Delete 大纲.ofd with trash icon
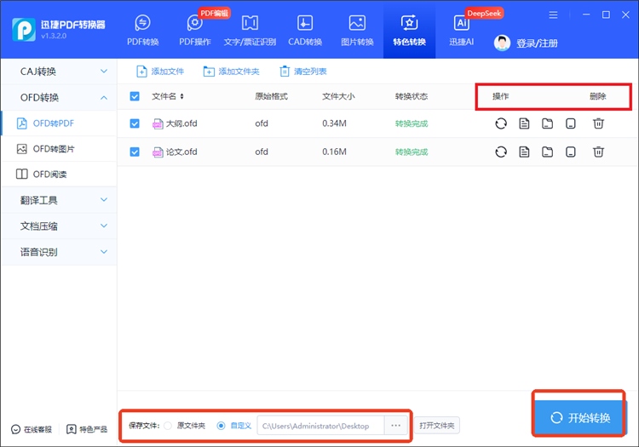639x447 pixels. (x=598, y=123)
